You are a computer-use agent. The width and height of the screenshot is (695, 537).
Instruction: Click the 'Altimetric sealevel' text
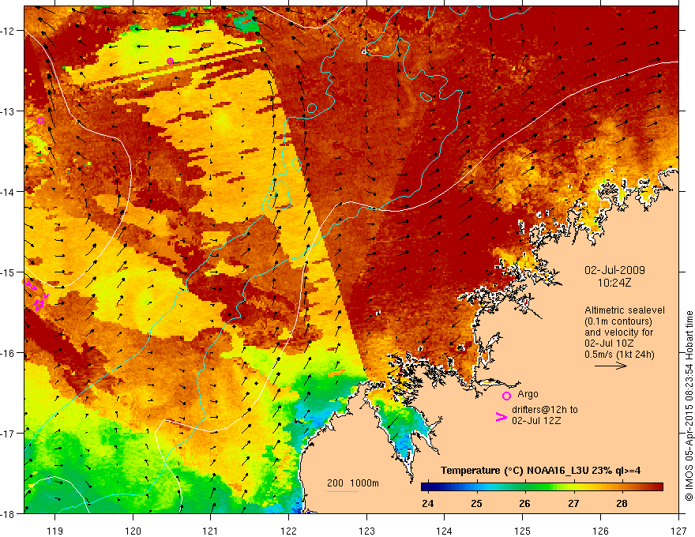pos(625,310)
